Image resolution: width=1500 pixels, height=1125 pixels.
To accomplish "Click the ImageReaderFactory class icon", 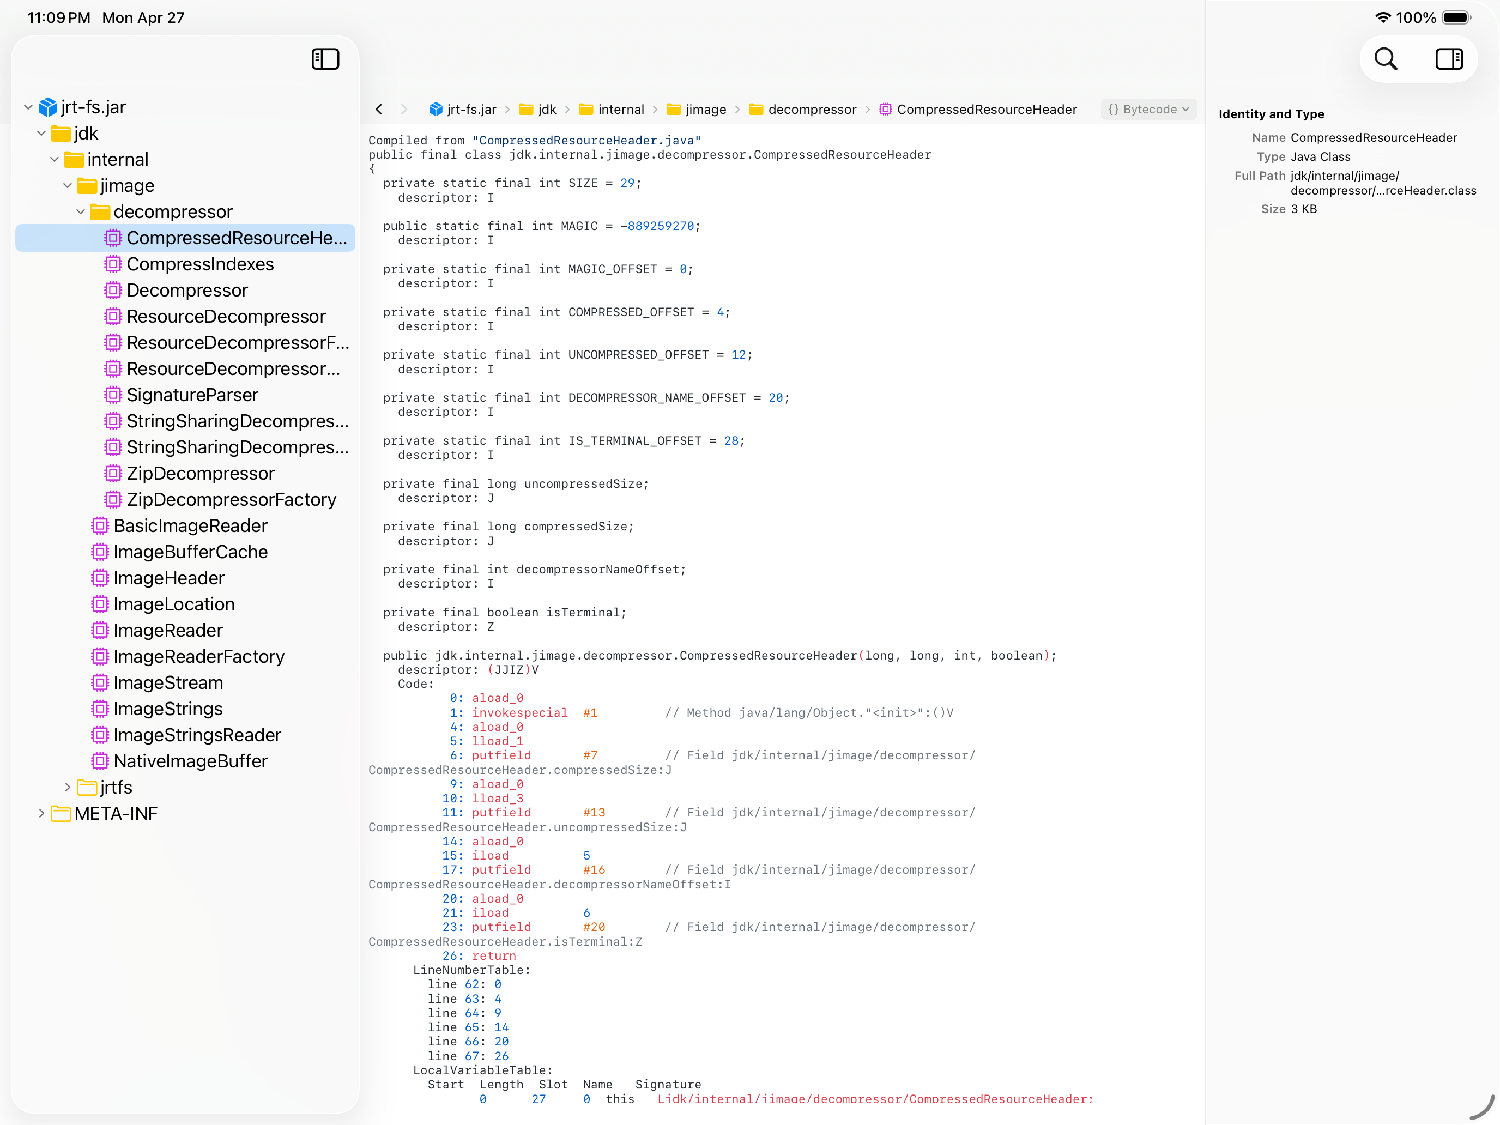I will click(x=100, y=656).
